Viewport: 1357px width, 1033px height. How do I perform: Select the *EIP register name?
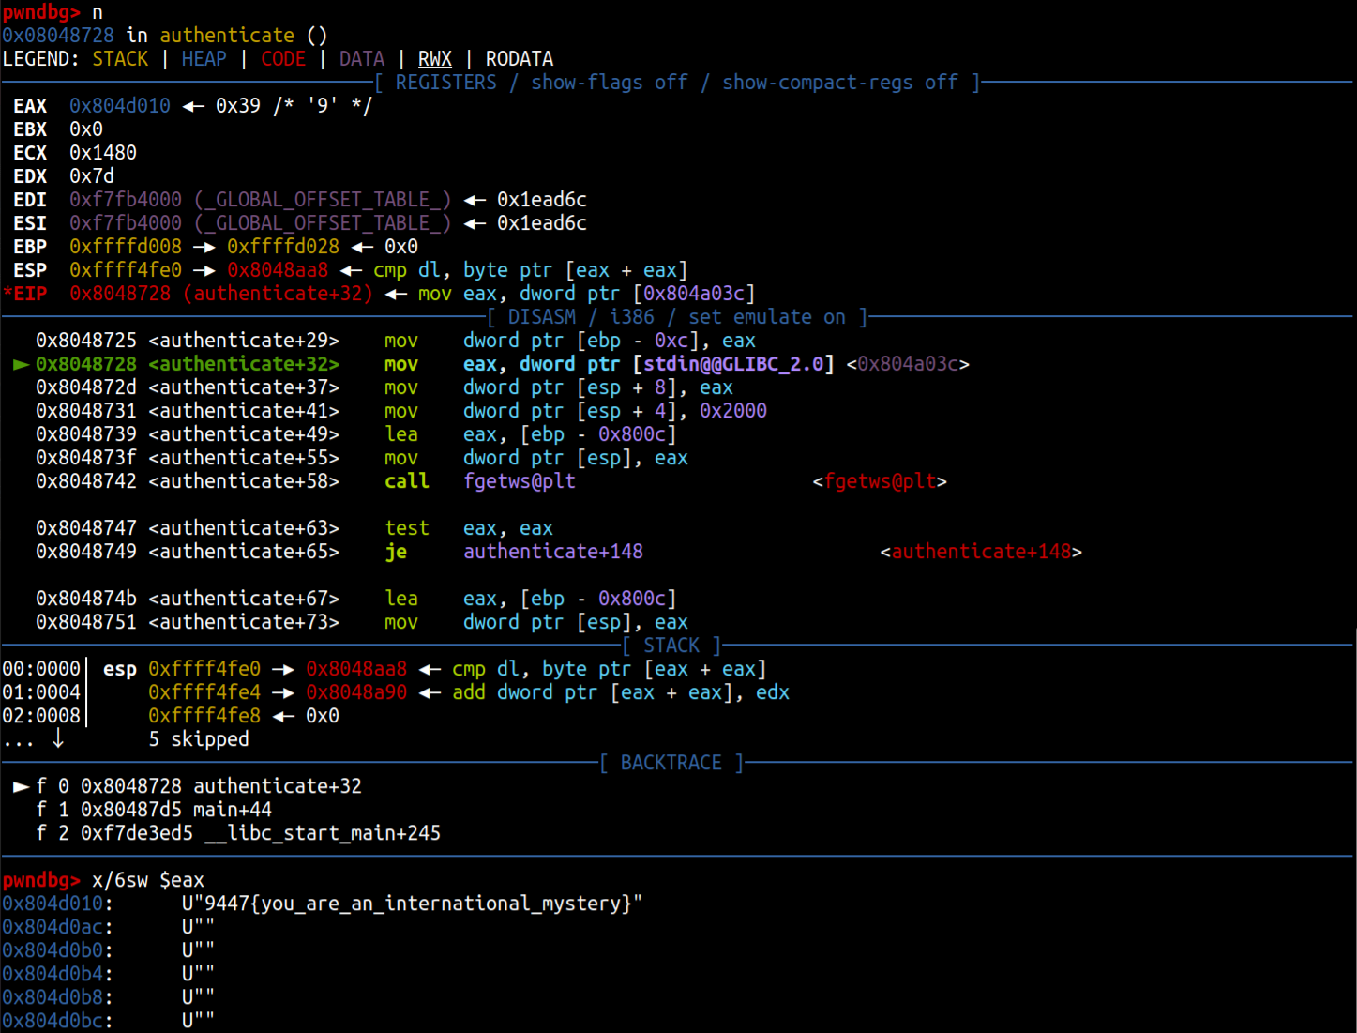click(25, 294)
